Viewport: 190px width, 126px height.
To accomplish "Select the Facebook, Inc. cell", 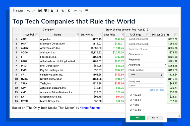I will click(x=59, y=57).
